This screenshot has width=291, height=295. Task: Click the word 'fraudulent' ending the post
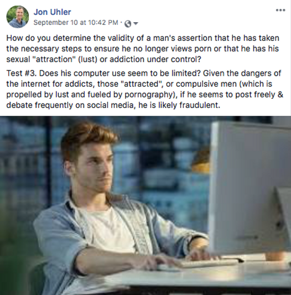point(199,105)
